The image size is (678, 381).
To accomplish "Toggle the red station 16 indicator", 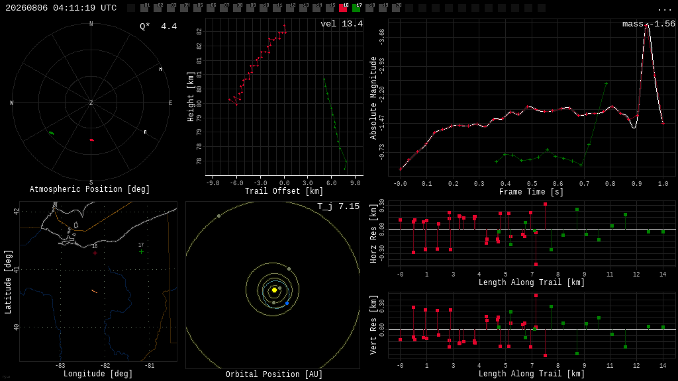I will (x=343, y=7).
